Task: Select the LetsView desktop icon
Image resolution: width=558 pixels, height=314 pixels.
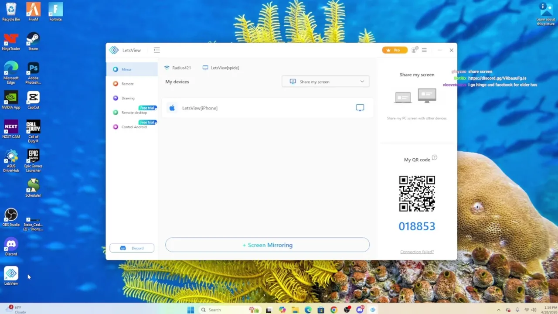Action: (x=11, y=276)
